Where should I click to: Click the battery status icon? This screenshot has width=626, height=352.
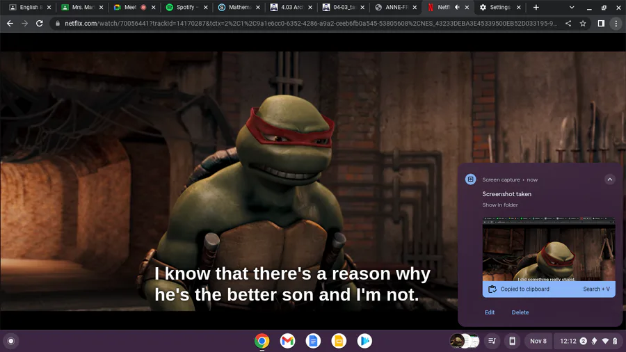pyautogui.click(x=616, y=341)
